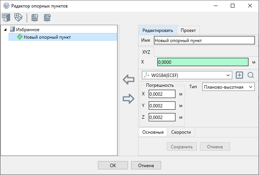Click the search coordinate system magnifier icon

(x=251, y=75)
